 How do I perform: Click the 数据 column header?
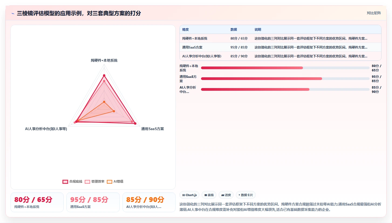point(234,30)
